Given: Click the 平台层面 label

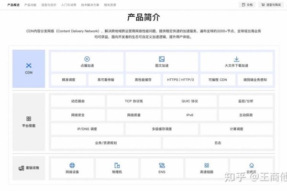Looking at the screenshot, I should click(29, 126).
